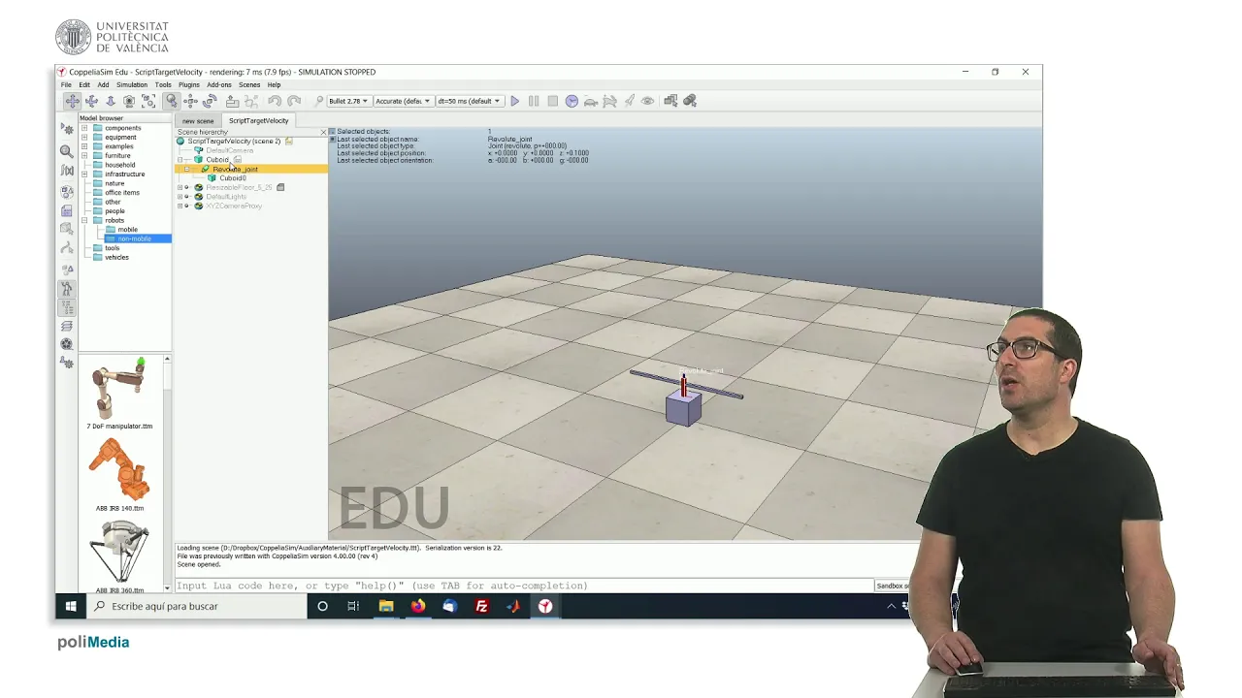
Task: Select the camera opening angle tool
Action: coord(129,101)
